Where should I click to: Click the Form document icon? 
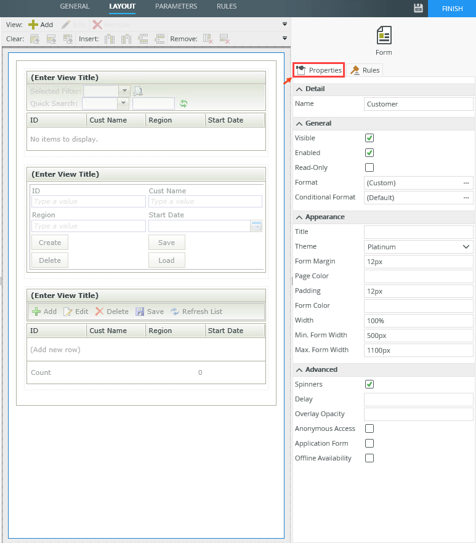tap(384, 35)
